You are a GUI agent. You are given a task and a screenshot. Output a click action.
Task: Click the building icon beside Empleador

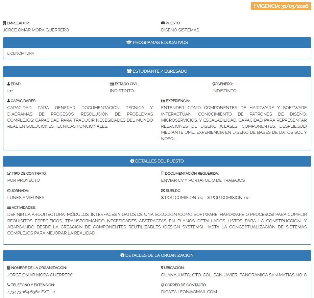(4, 23)
